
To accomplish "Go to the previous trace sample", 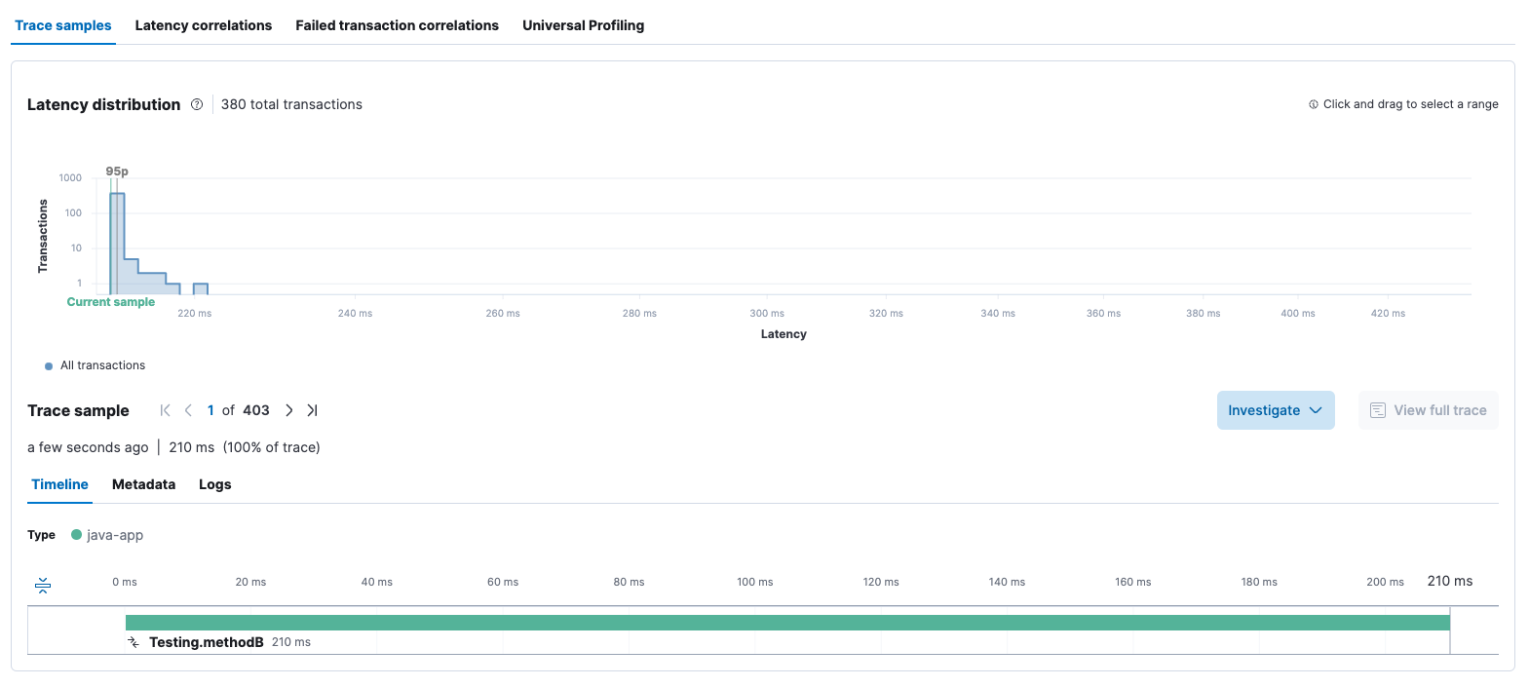I will tap(188, 410).
